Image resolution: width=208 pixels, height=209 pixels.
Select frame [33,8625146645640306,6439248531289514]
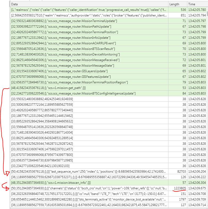[x=108, y=138]
